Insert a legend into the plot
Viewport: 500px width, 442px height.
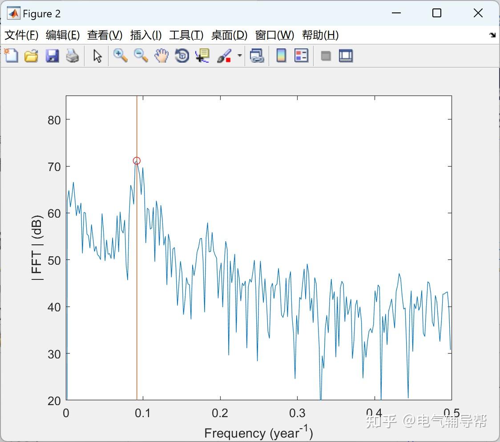301,56
